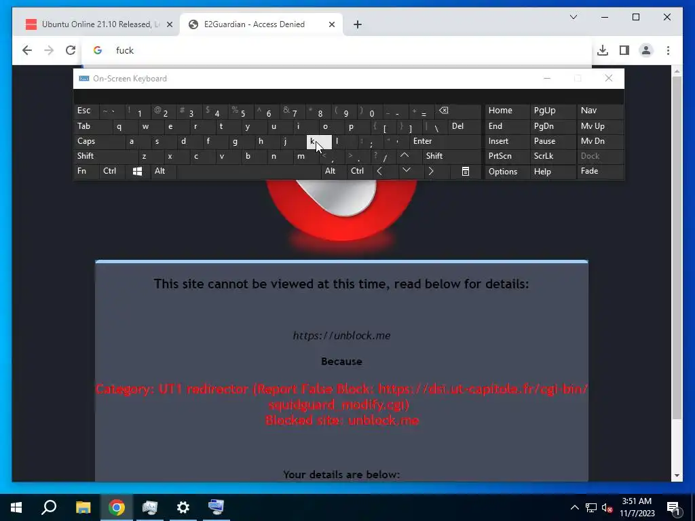The height and width of the screenshot is (521, 695).
Task: Click the q key on keyboard
Action: tap(126, 127)
